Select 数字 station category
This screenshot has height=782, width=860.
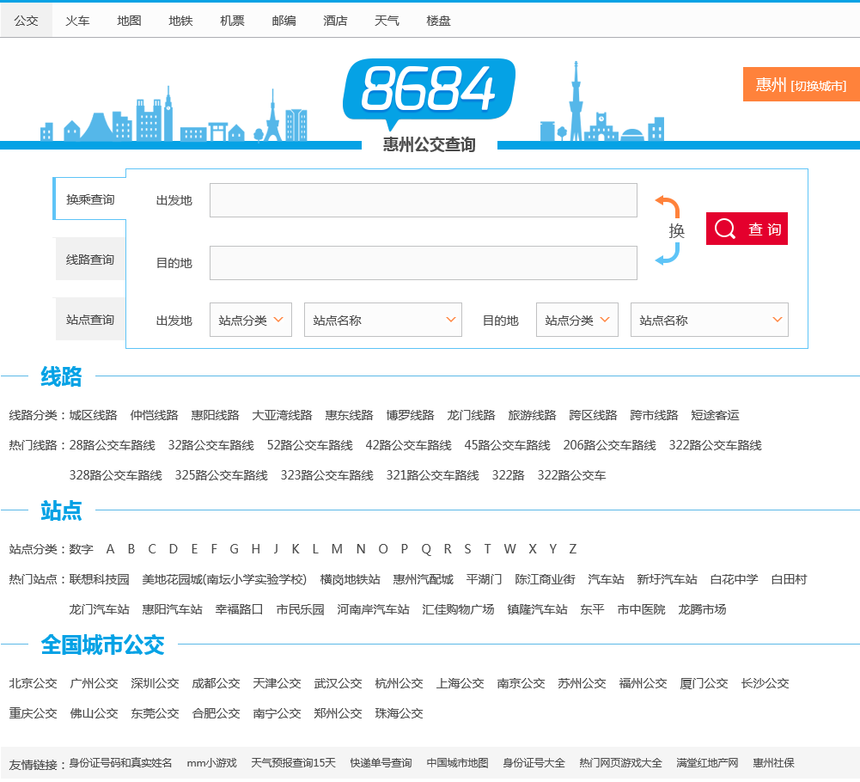pyautogui.click(x=81, y=549)
